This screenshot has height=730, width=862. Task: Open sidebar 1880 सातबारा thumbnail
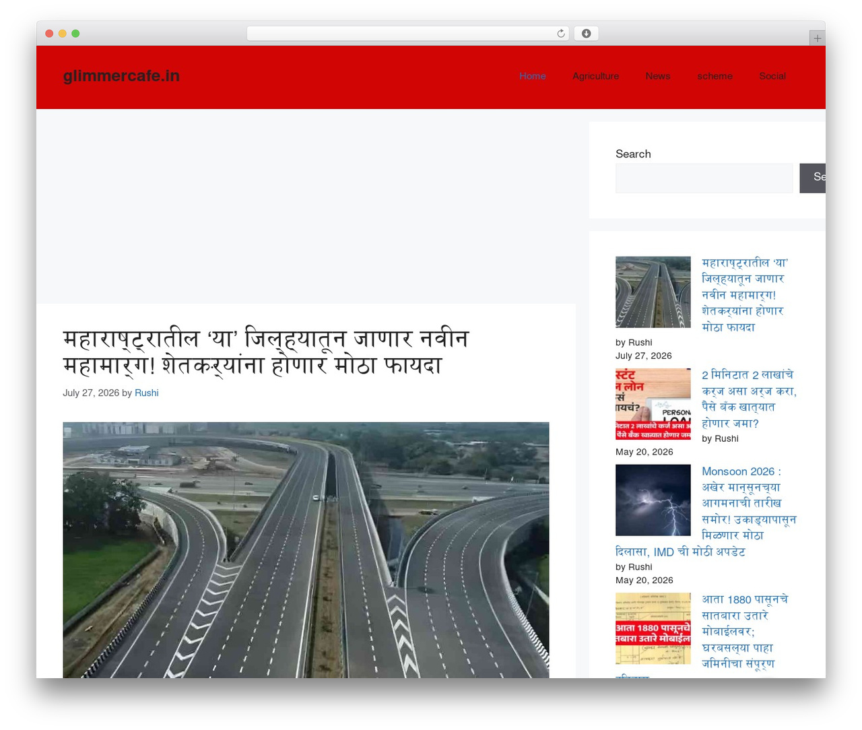coord(653,628)
